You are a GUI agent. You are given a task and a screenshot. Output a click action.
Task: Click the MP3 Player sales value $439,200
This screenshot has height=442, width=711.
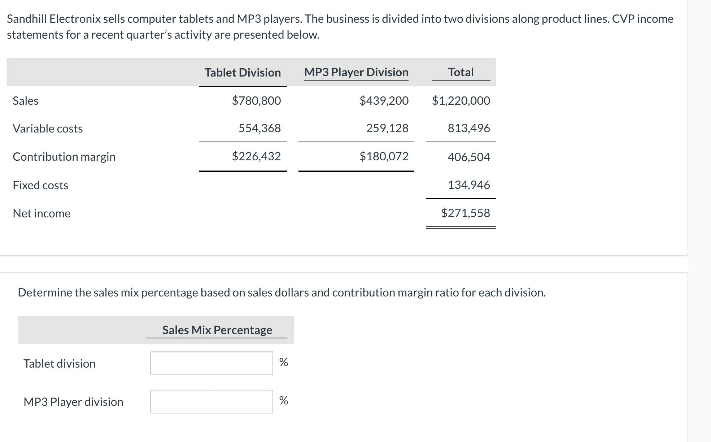click(x=384, y=100)
